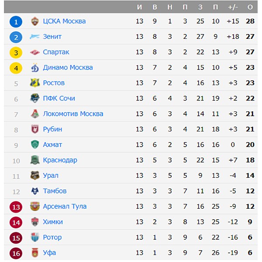The image size is (262, 262).
Task: Open the Уфа team link
Action: coord(49,253)
